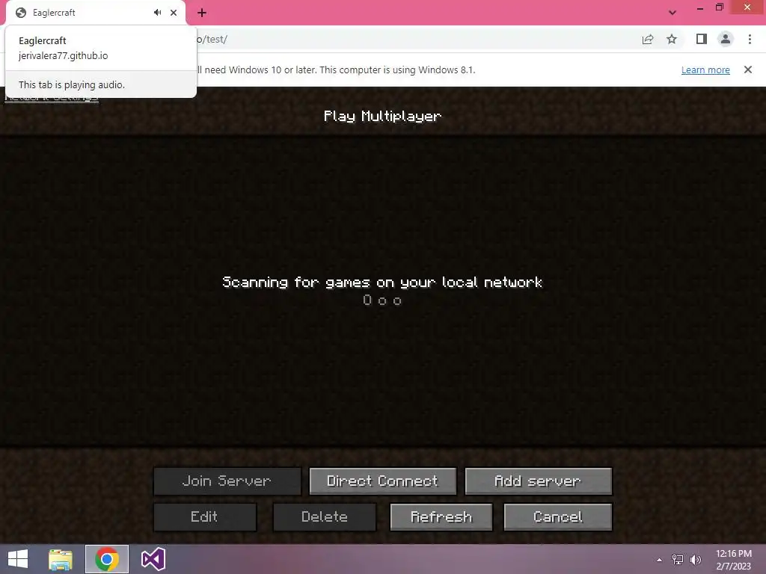Click the address bar URL field
Screen dimensions: 766x574
point(415,39)
